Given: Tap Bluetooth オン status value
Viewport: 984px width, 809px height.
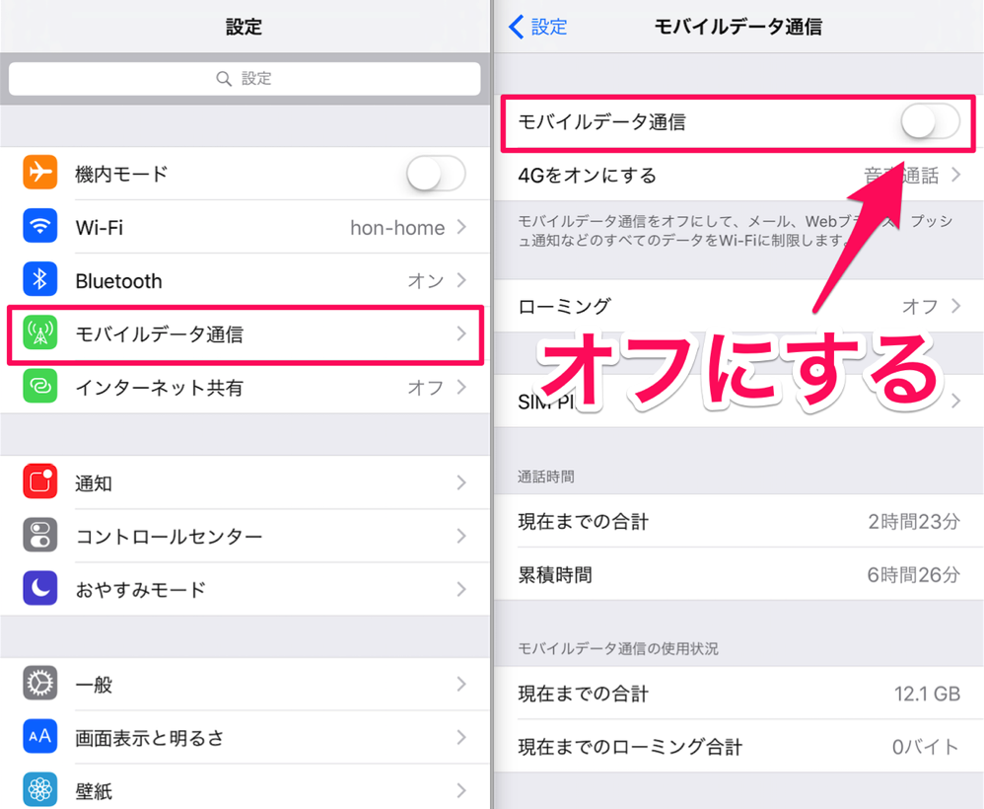Looking at the screenshot, I should pyautogui.click(x=426, y=281).
